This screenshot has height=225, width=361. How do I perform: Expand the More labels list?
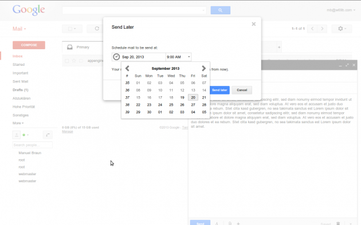click(18, 123)
